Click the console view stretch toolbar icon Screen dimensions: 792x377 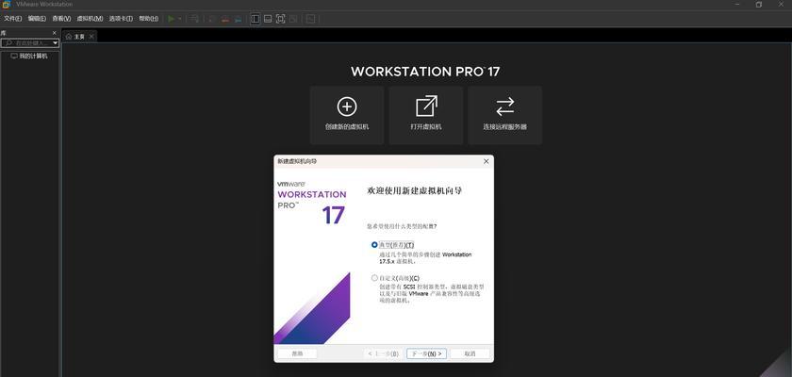point(311,19)
